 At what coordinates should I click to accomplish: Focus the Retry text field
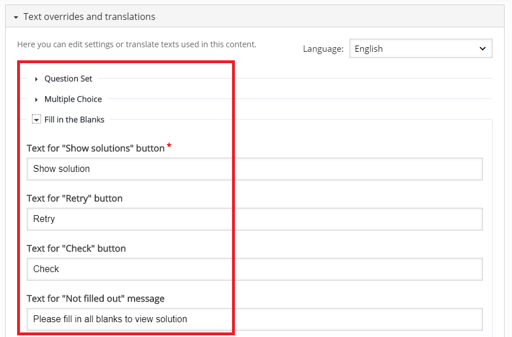click(x=255, y=219)
